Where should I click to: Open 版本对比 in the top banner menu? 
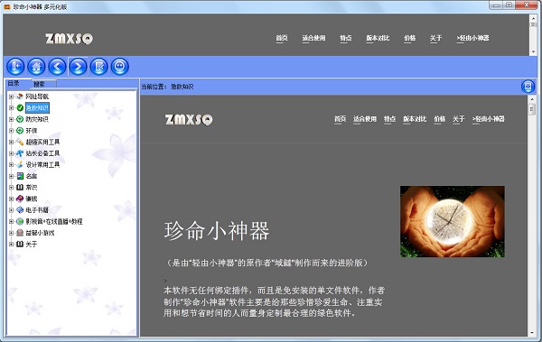378,38
